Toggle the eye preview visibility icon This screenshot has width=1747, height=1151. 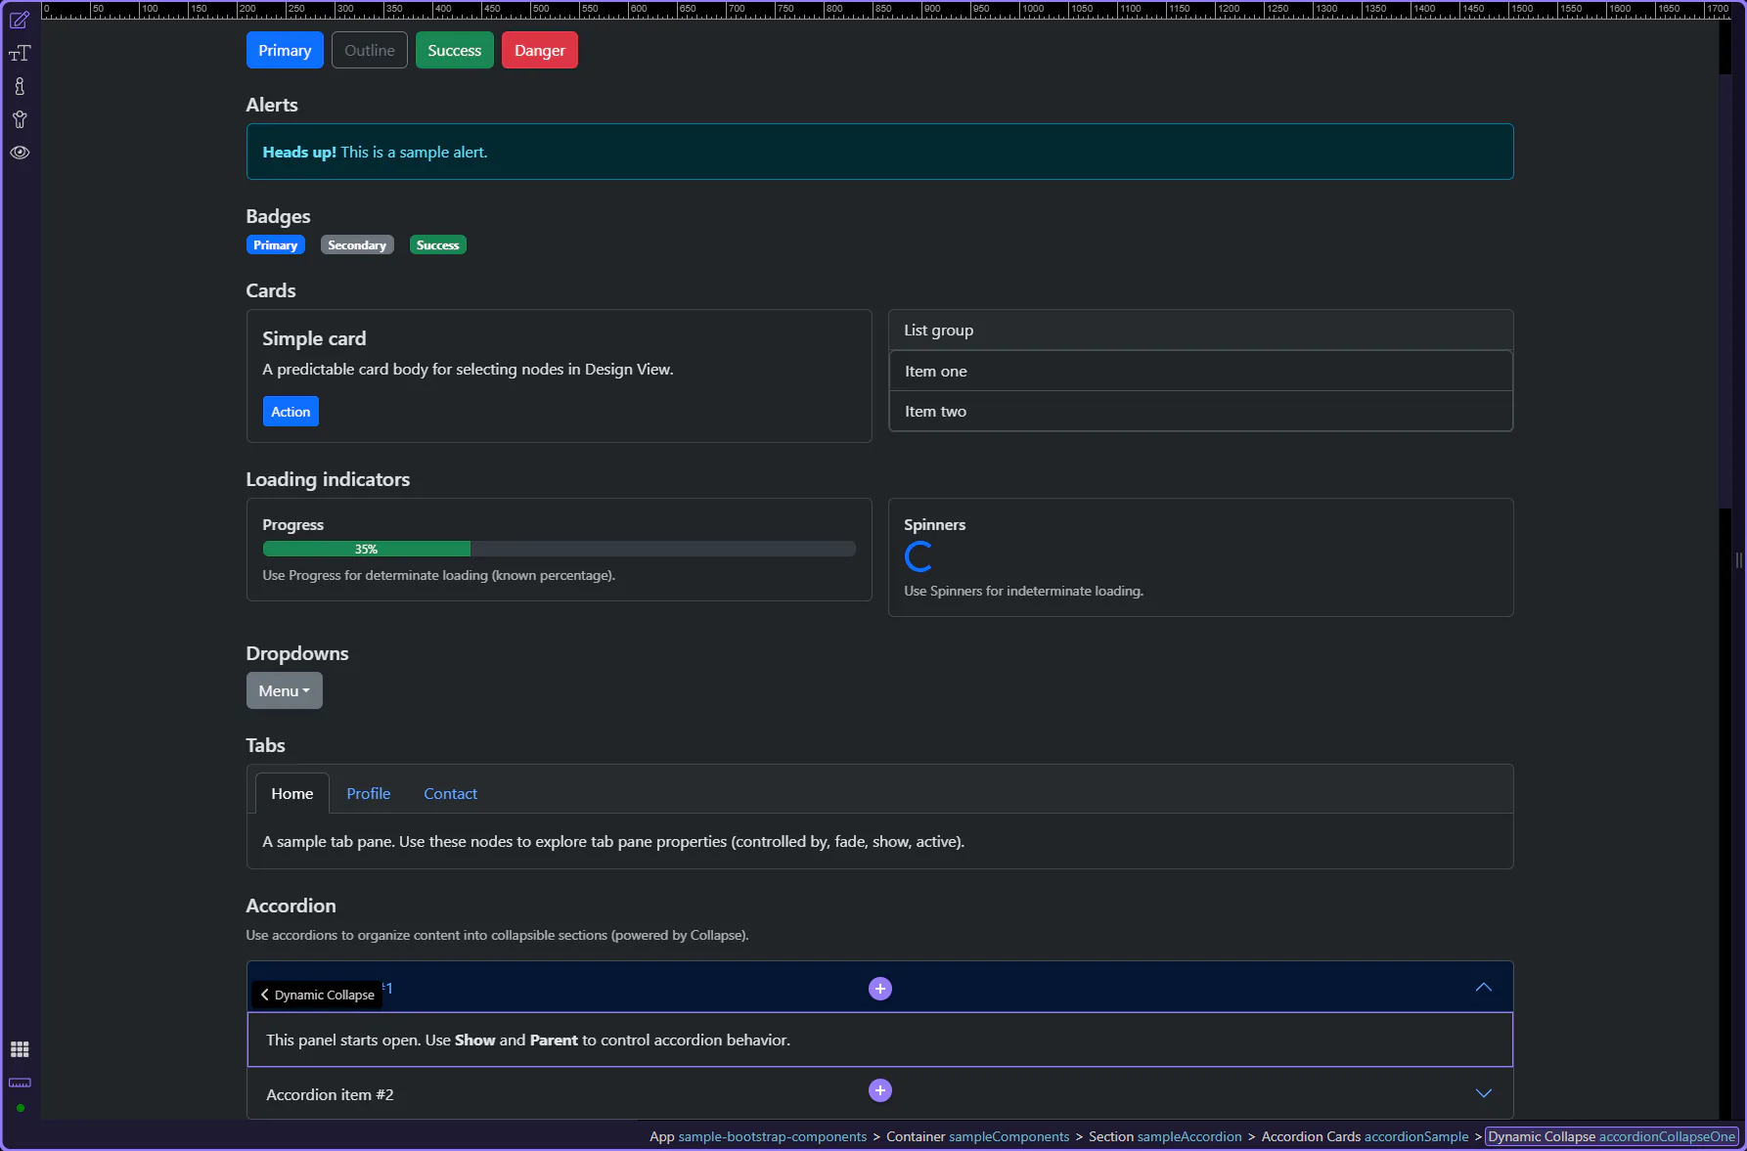click(20, 153)
